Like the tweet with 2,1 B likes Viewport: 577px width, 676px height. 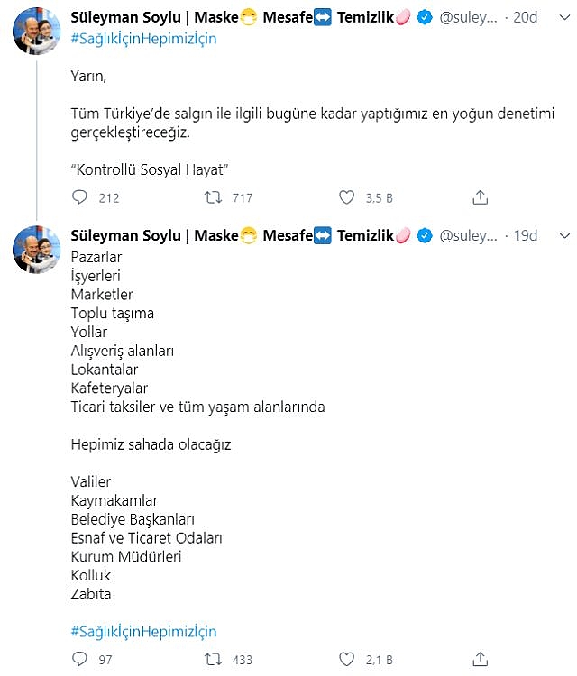pyautogui.click(x=347, y=659)
